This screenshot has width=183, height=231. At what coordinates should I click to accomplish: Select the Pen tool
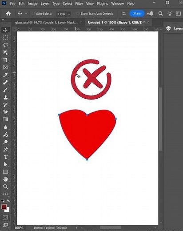click(x=5, y=149)
